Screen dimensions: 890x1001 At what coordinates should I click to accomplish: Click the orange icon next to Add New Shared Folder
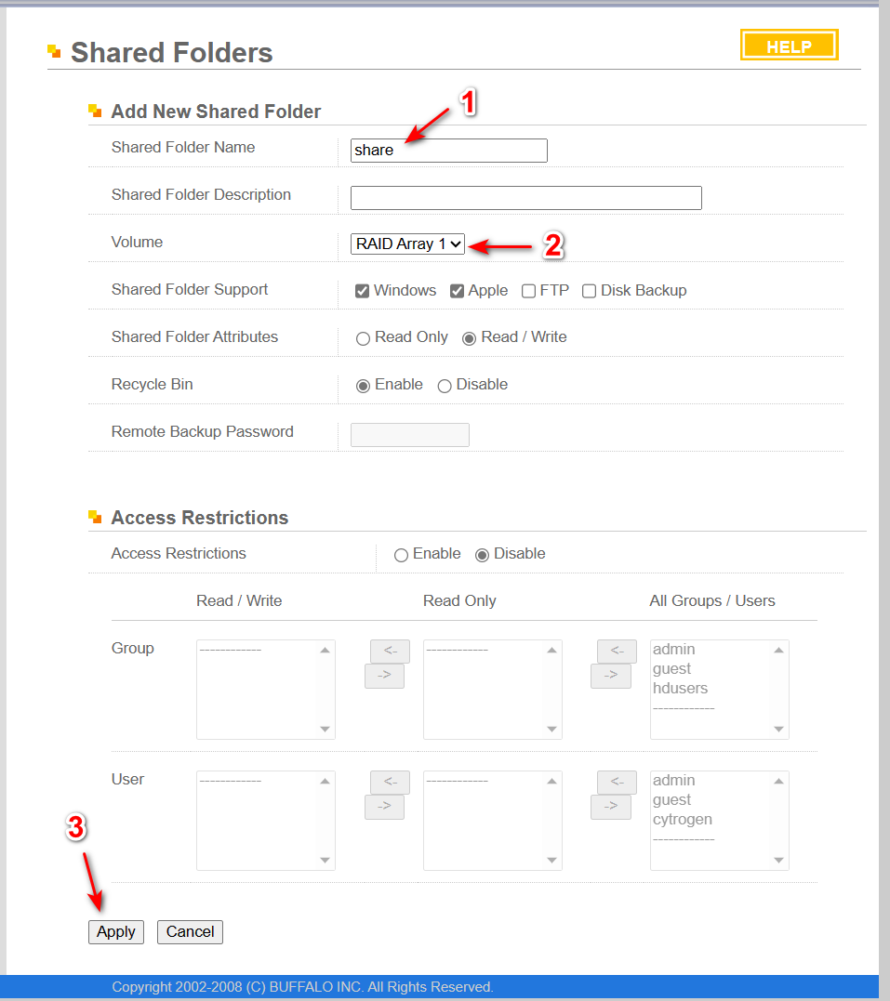tap(97, 110)
